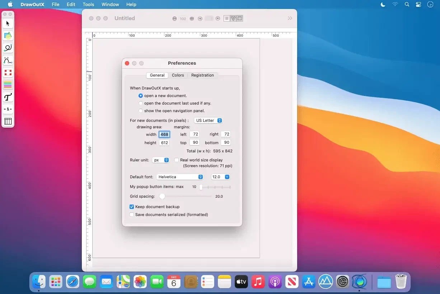Select the shapes tool in palette
Image resolution: width=440 pixels, height=294 pixels.
[8, 36]
